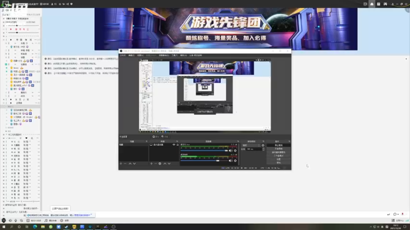This screenshot has height=230, width=410.
Task: Open File Explorer from the taskbar
Action: point(43,227)
